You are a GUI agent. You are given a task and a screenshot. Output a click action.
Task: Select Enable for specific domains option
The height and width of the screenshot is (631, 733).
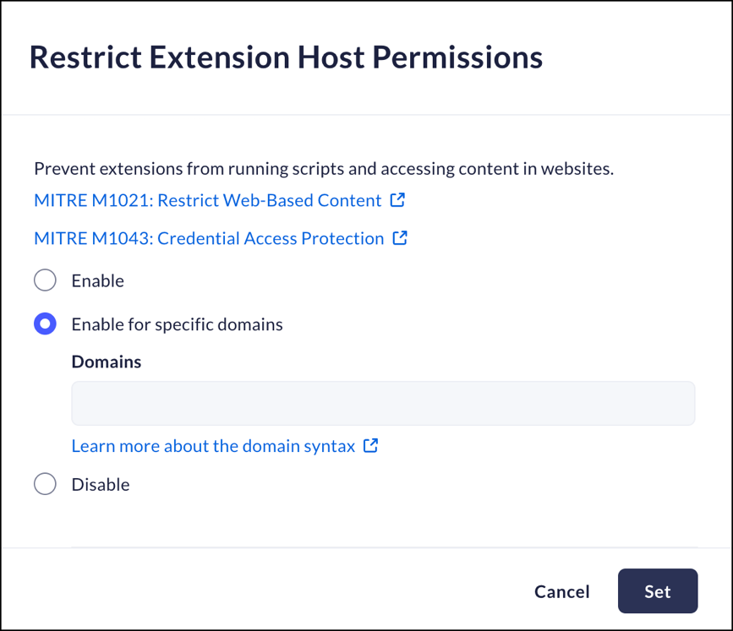coord(45,324)
